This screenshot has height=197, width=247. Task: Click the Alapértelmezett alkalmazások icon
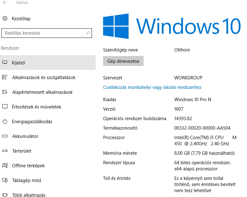click(x=5, y=92)
